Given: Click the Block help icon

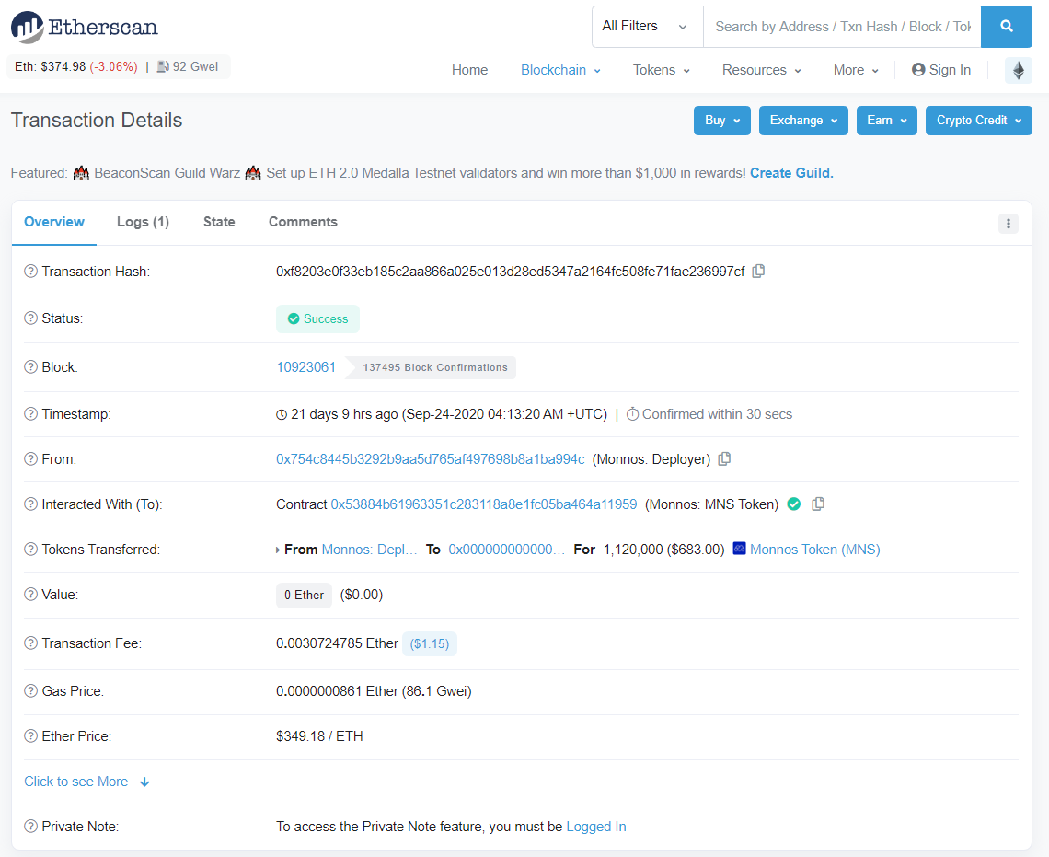Looking at the screenshot, I should 30,367.
